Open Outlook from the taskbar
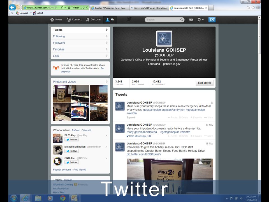Image resolution: width=269 pixels, height=202 pixels. click(x=74, y=198)
